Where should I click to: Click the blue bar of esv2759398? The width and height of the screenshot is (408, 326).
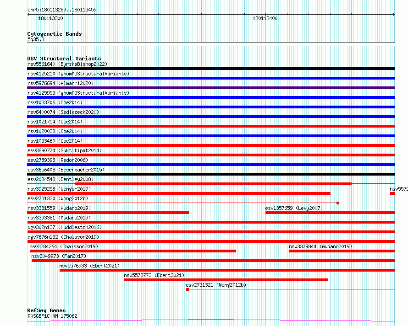click(211, 165)
